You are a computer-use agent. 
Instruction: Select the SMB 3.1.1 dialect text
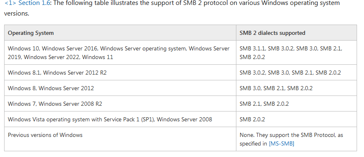coord(253,48)
